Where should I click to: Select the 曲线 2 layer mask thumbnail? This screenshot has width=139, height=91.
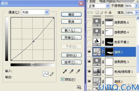109,52
